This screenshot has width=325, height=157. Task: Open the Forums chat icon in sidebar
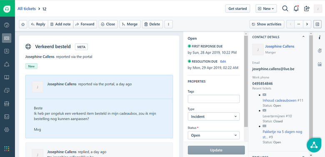click(x=7, y=91)
